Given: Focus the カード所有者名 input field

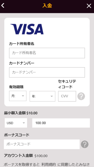Looking at the screenshot, I should click(47, 53).
